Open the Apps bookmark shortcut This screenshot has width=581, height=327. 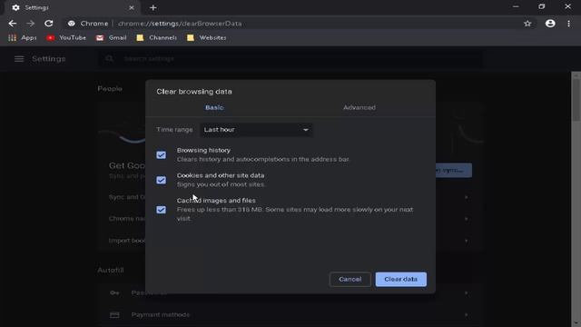(x=22, y=38)
